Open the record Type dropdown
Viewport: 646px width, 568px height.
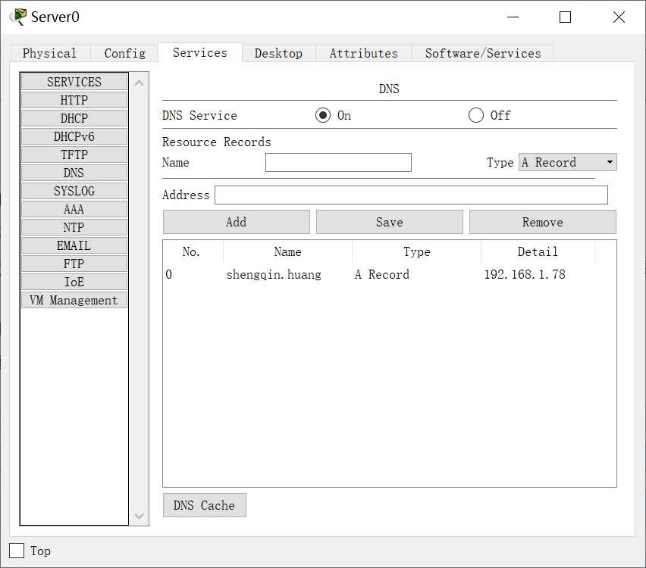pos(568,162)
